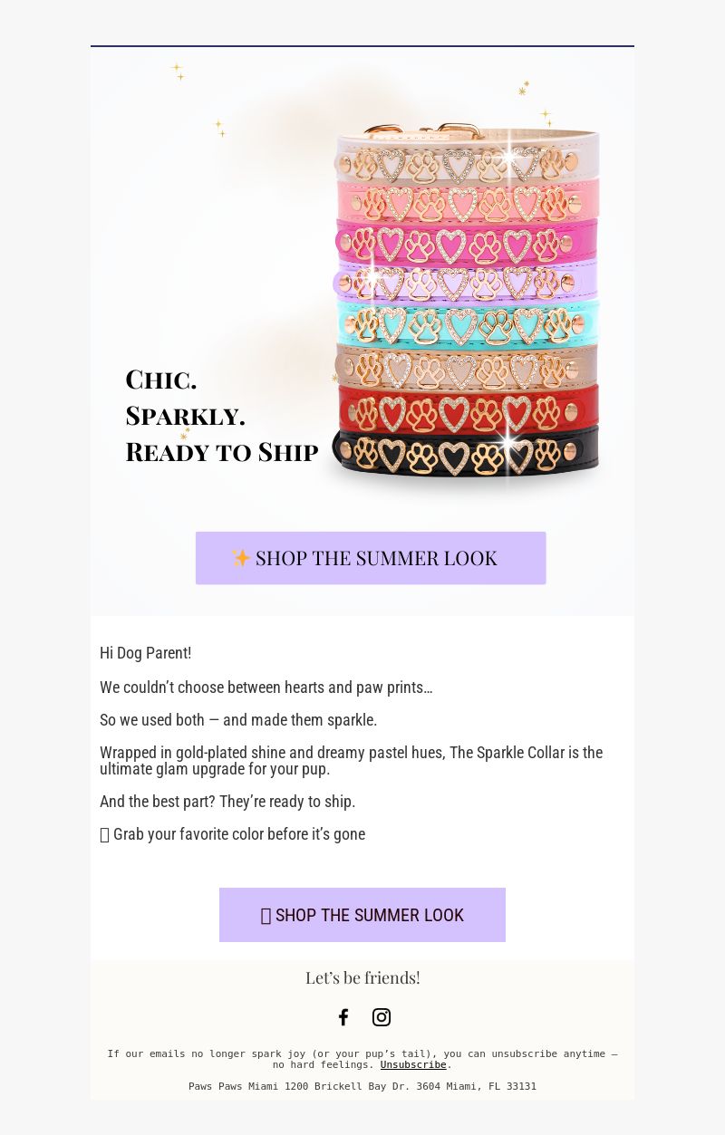The image size is (725, 1135).
Task: Select the red collar in the stack
Action: 468,412
